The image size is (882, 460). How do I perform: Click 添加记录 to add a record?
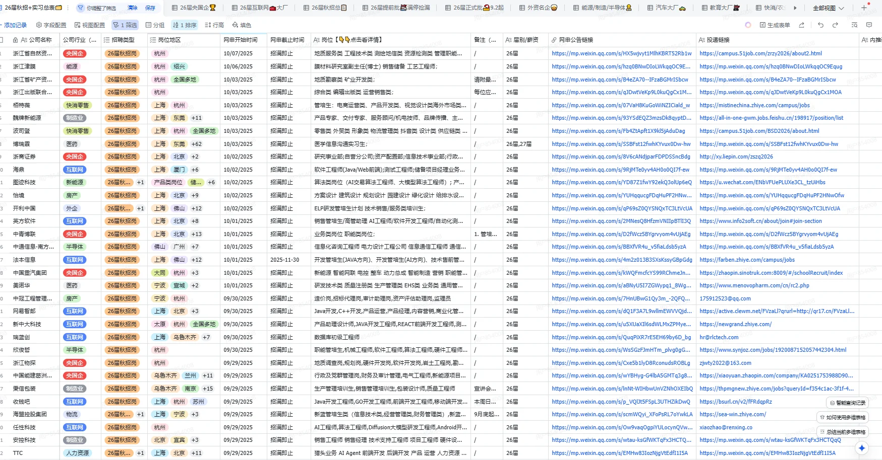pyautogui.click(x=14, y=25)
